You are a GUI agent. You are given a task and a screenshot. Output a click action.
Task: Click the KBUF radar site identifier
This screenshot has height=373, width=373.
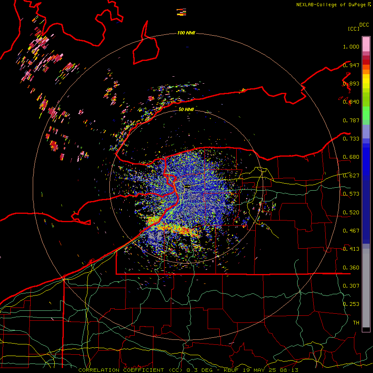coord(231,370)
